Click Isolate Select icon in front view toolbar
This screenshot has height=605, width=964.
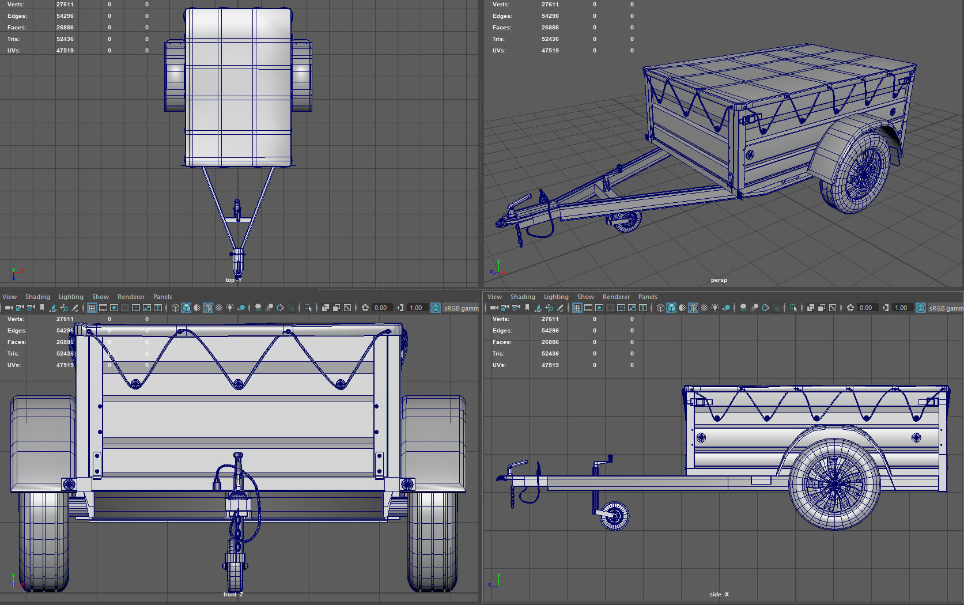pyautogui.click(x=308, y=308)
